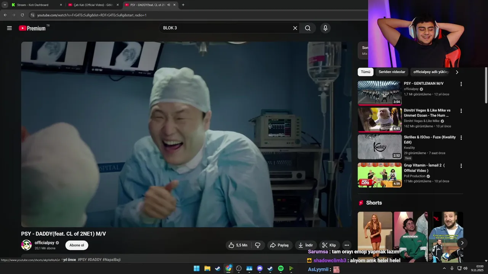
Task: Click the #PSY hashtag link
Action: click(82, 260)
